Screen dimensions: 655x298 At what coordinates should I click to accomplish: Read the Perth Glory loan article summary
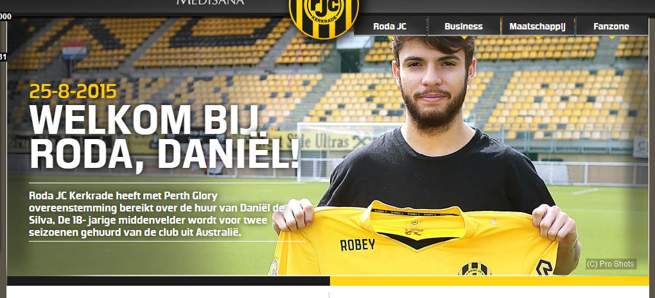point(157,214)
